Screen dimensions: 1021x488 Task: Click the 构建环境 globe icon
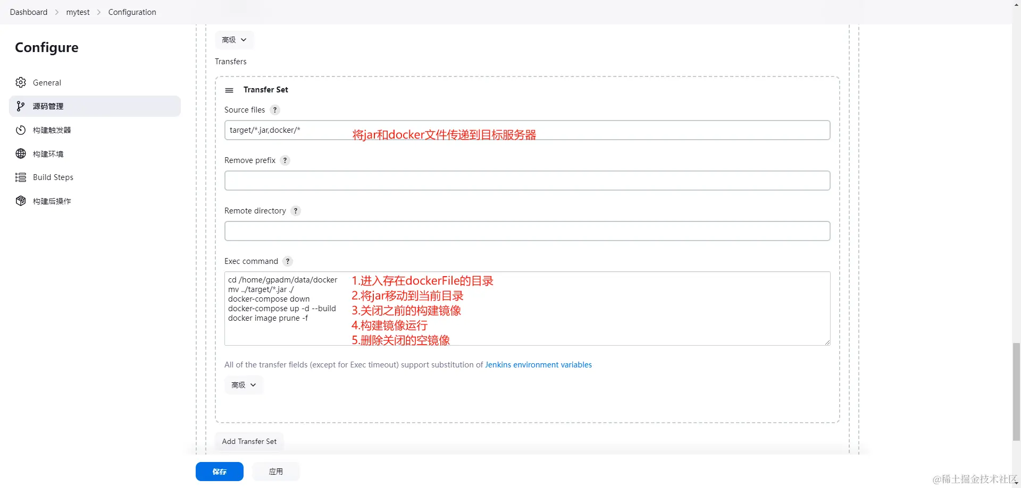point(21,153)
